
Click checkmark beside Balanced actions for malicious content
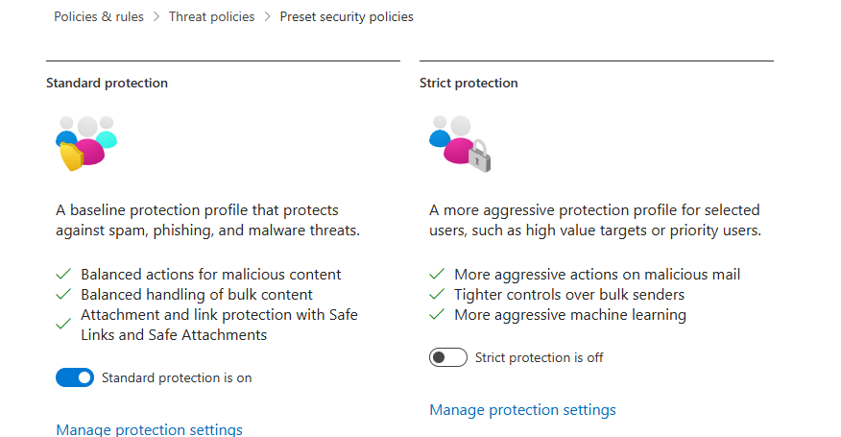(64, 275)
